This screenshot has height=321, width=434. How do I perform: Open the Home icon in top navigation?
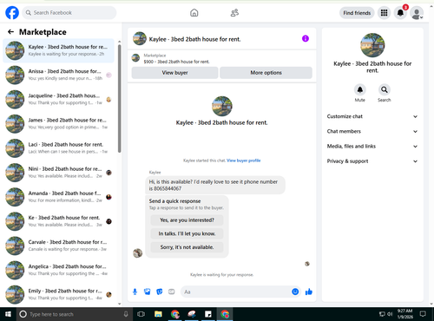click(x=194, y=13)
